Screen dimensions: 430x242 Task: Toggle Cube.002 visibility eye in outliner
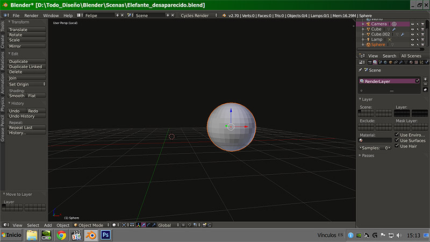click(412, 34)
